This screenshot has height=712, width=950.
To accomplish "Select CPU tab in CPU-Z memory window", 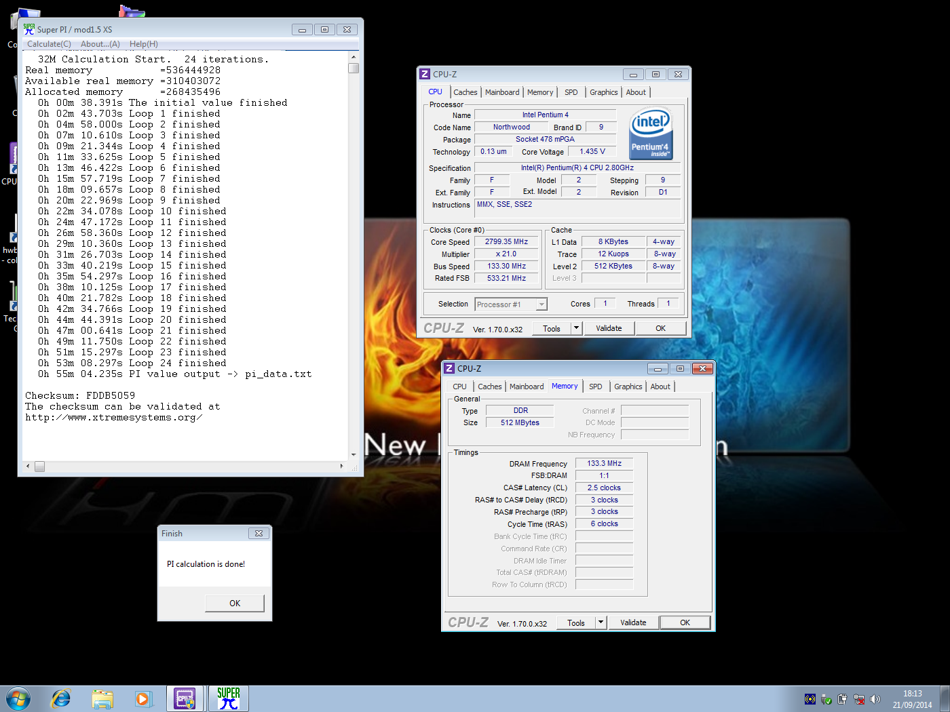I will (x=460, y=387).
